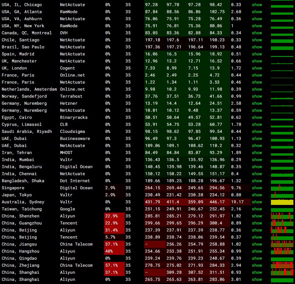Open the show link for Atlanta RamNode
The image size is (295, 284).
tap(257, 12)
